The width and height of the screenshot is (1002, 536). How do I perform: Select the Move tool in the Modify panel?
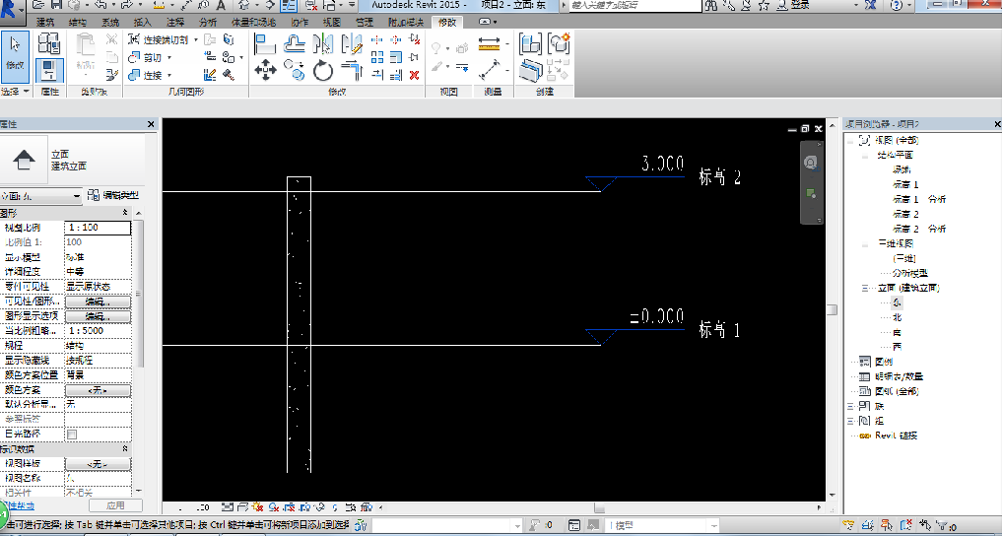[x=264, y=70]
